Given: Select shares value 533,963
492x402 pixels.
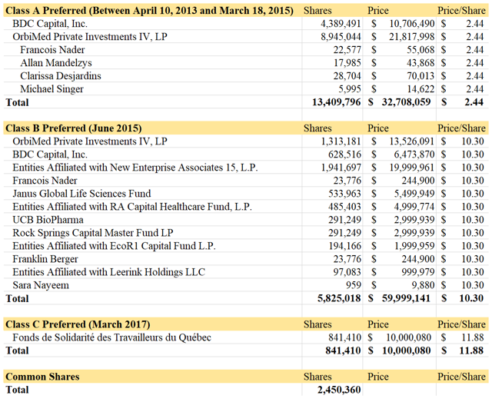Looking at the screenshot, I should coord(344,193).
